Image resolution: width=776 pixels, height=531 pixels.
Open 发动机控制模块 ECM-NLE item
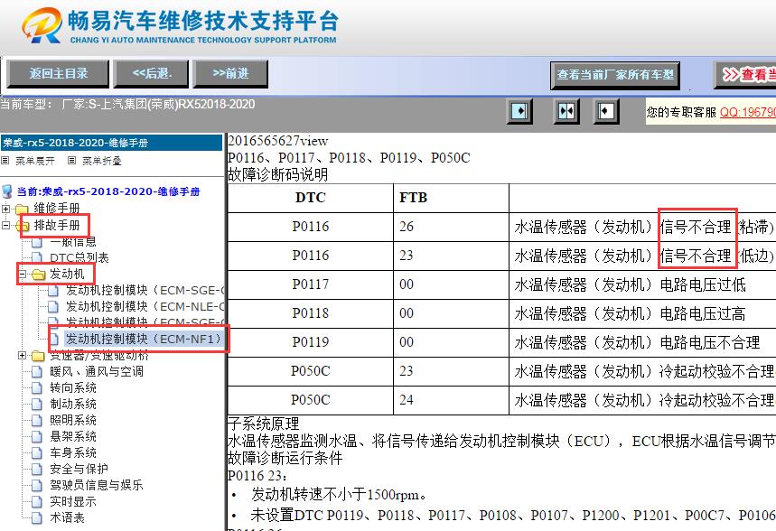[145, 307]
